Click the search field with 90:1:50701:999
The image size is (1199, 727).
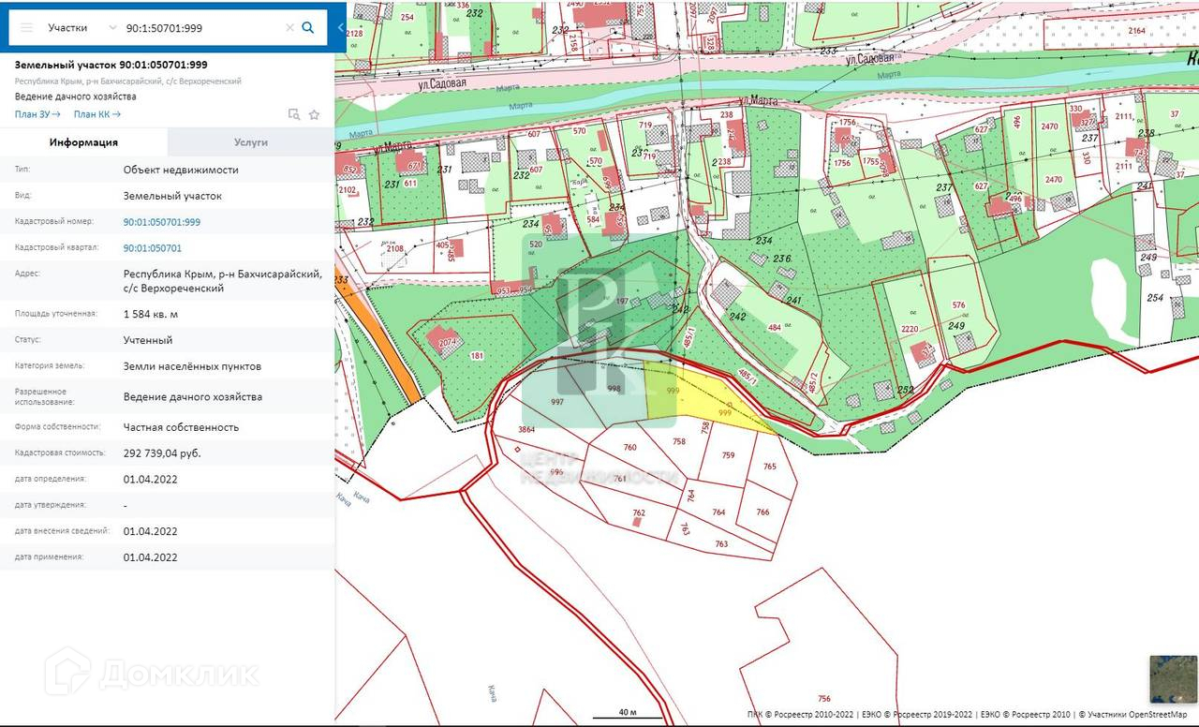coord(201,28)
